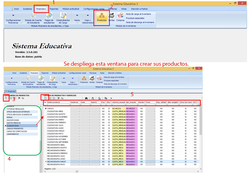Select Atención a Padres tab in lower window
248x173 pixels.
[x=115, y=73]
